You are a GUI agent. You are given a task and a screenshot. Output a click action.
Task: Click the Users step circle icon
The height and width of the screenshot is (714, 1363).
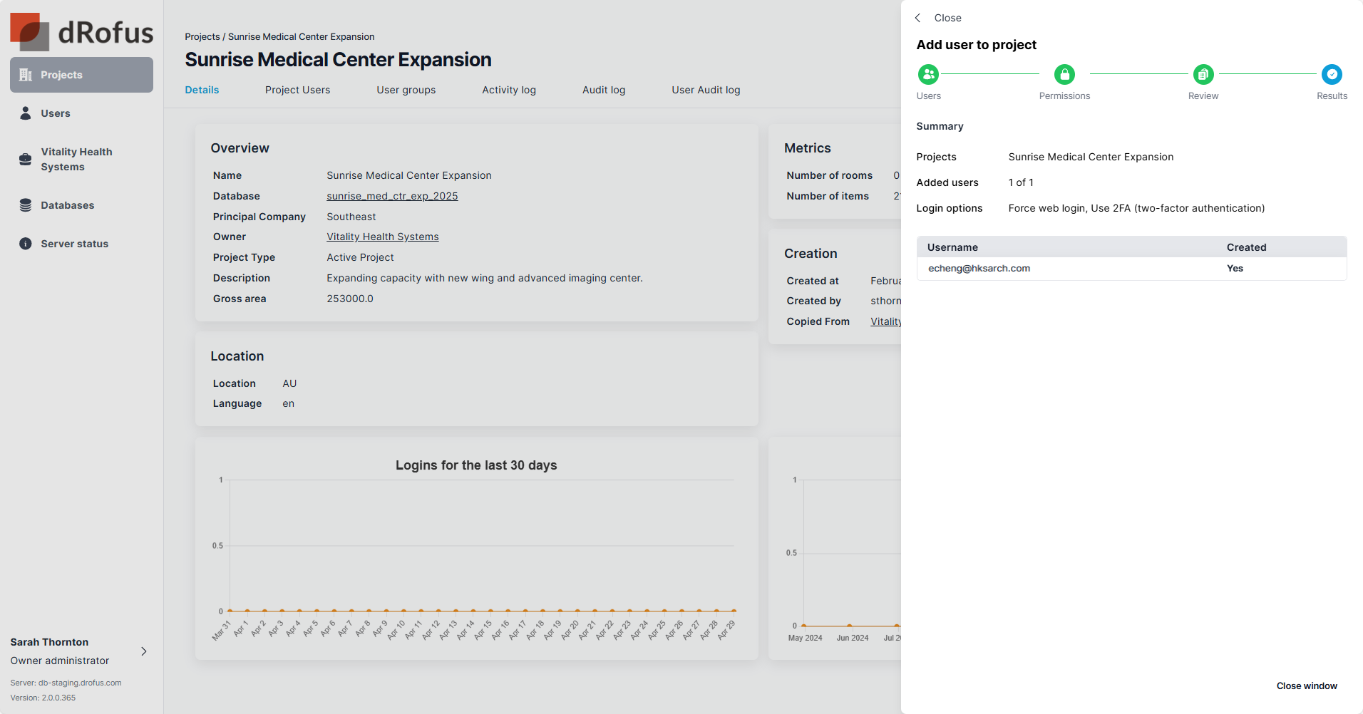point(928,74)
